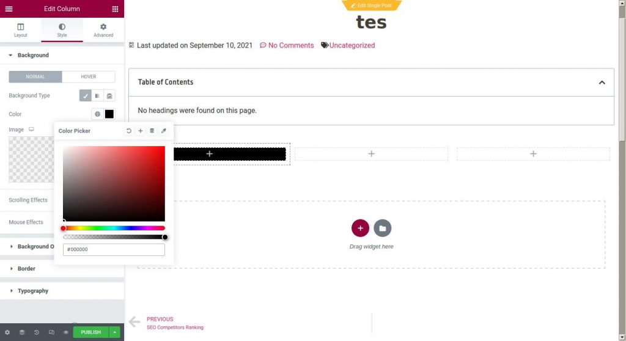
Task: Select the gradient background type
Action: point(97,96)
